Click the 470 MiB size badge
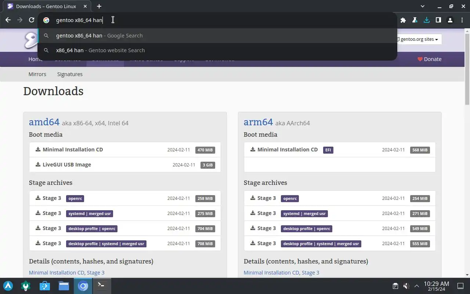The image size is (470, 294). pos(205,150)
